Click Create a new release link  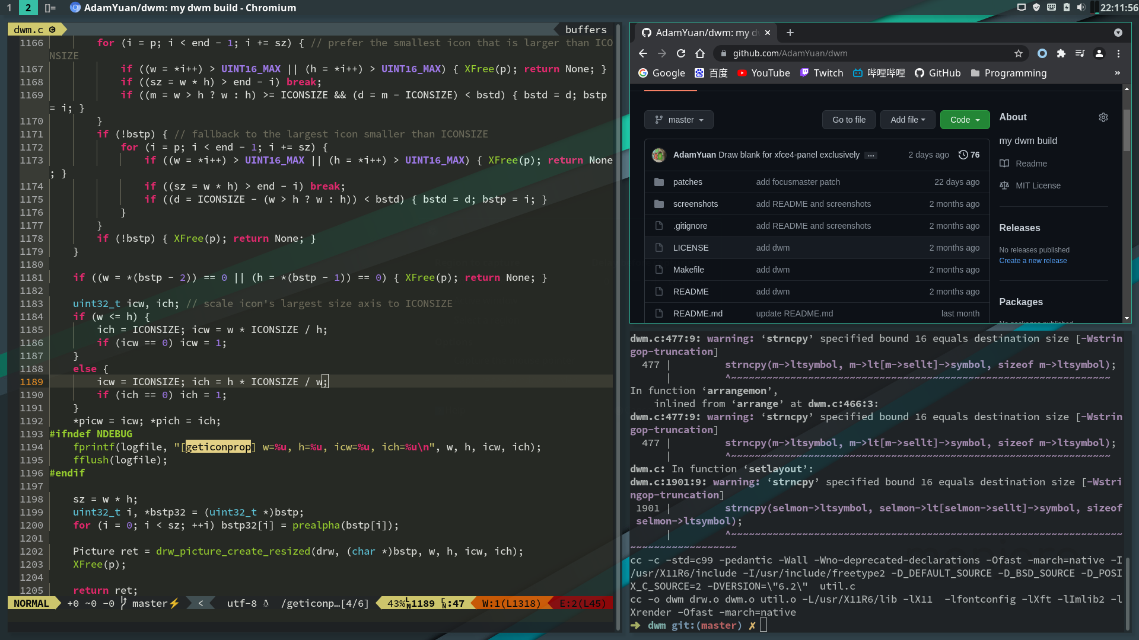[x=1033, y=261]
